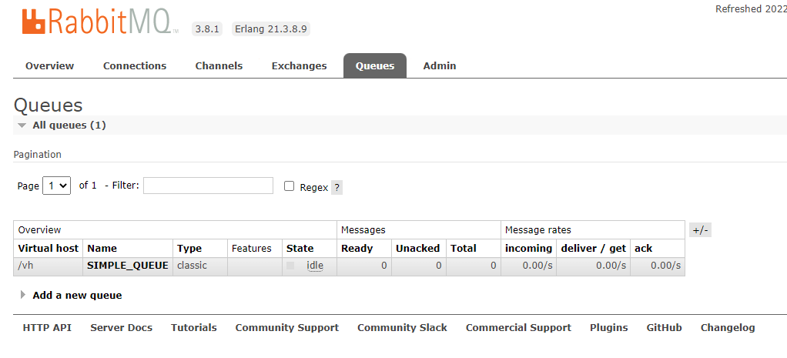This screenshot has height=358, width=787.
Task: Click the idle state text
Action: pyautogui.click(x=315, y=266)
